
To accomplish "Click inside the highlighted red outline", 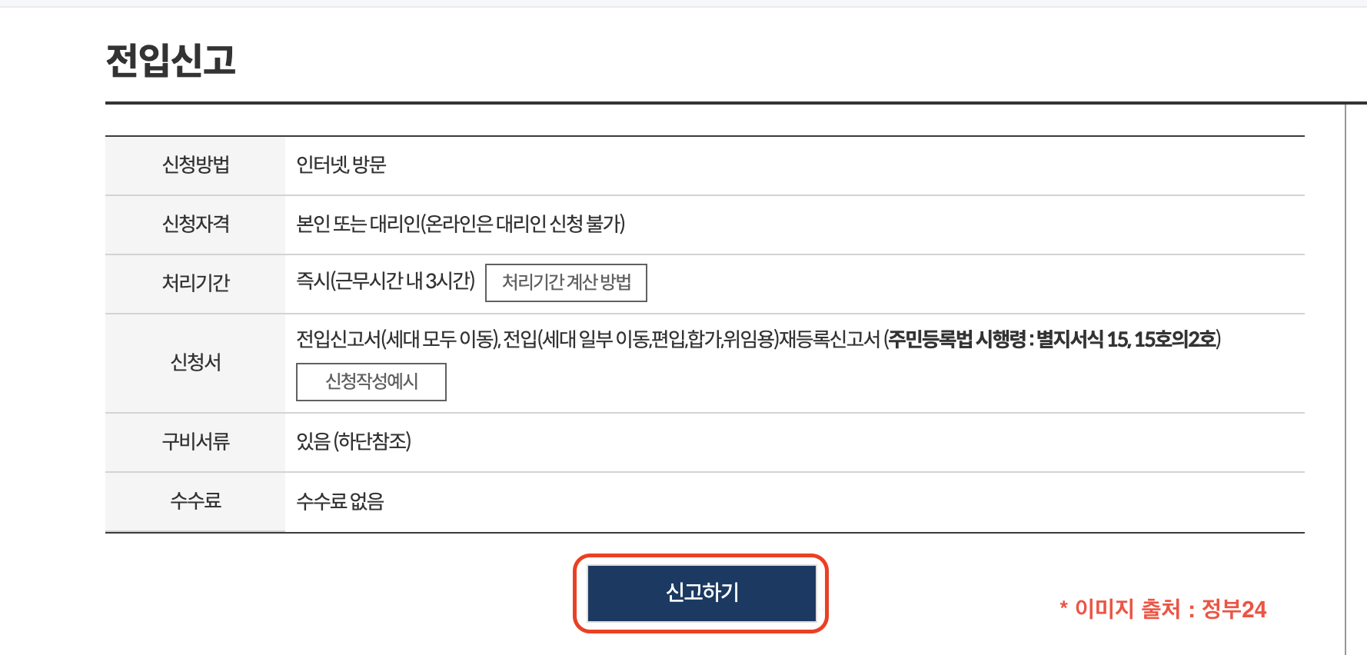I will pyautogui.click(x=700, y=593).
